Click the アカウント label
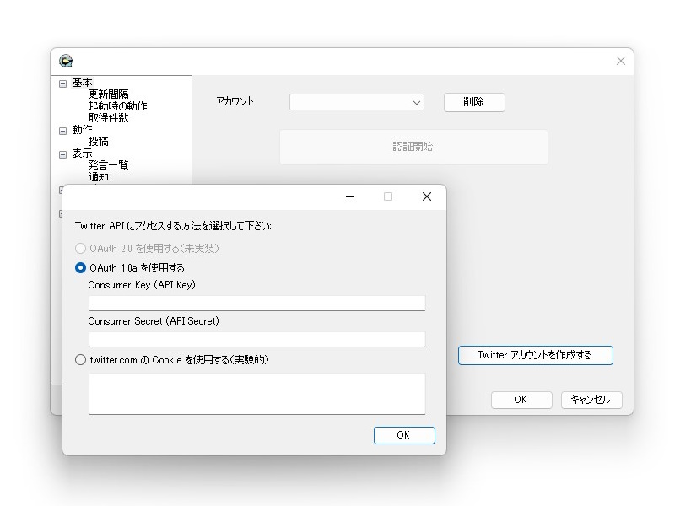This screenshot has width=675, height=506. [x=235, y=101]
